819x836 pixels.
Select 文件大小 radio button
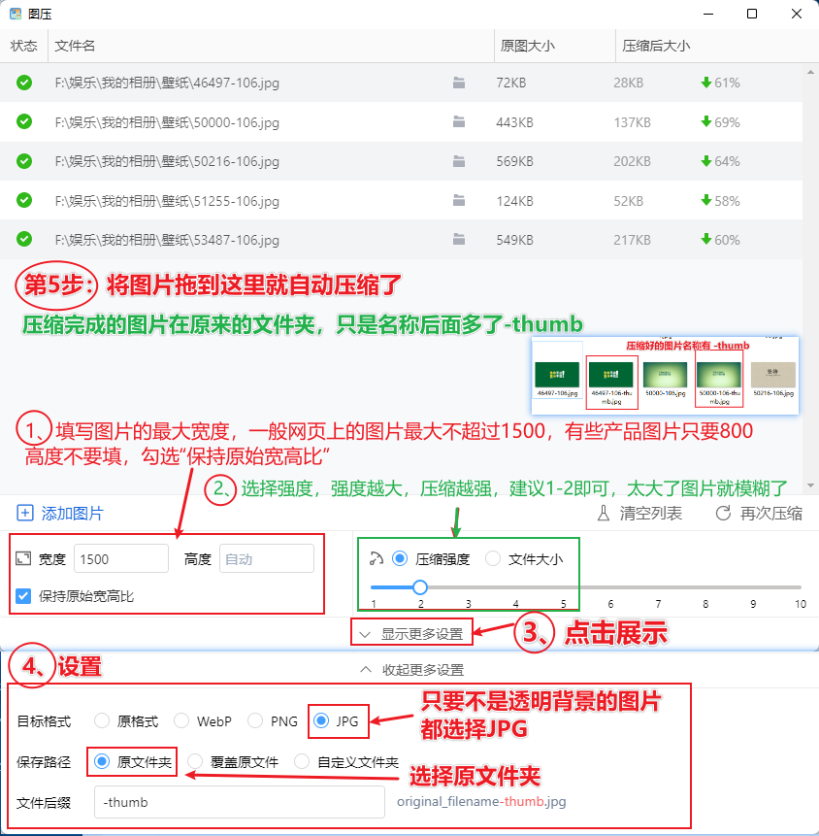493,558
